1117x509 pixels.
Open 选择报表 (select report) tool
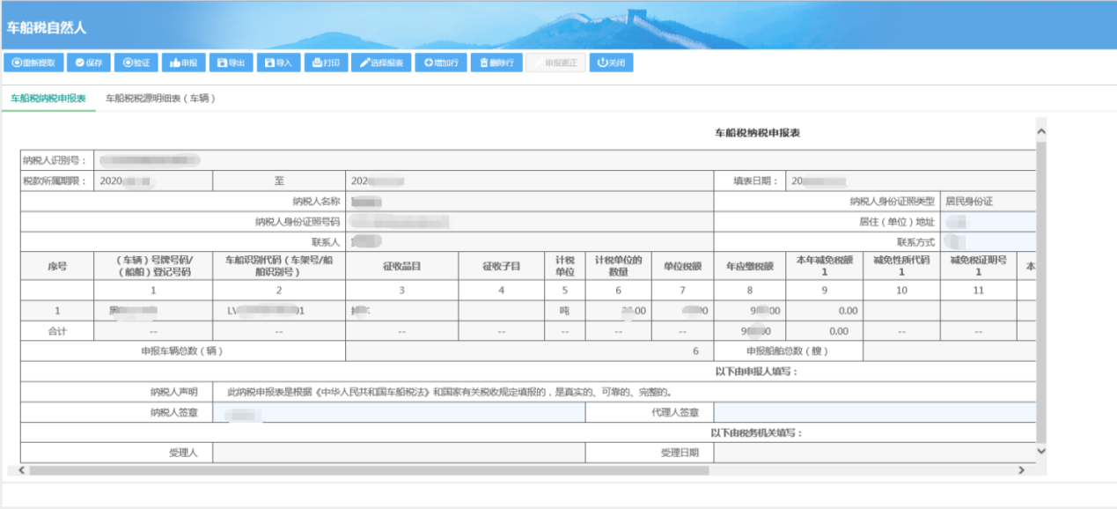click(382, 63)
